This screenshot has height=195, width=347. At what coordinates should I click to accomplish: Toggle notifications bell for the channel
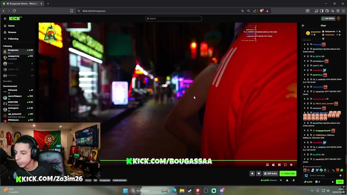click(x=252, y=174)
